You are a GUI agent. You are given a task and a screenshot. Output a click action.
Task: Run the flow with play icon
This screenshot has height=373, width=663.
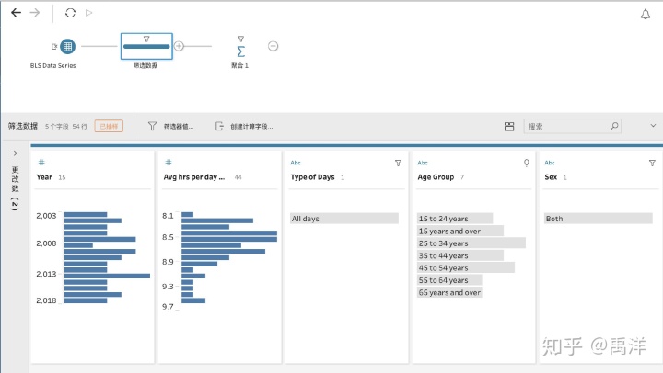(88, 13)
